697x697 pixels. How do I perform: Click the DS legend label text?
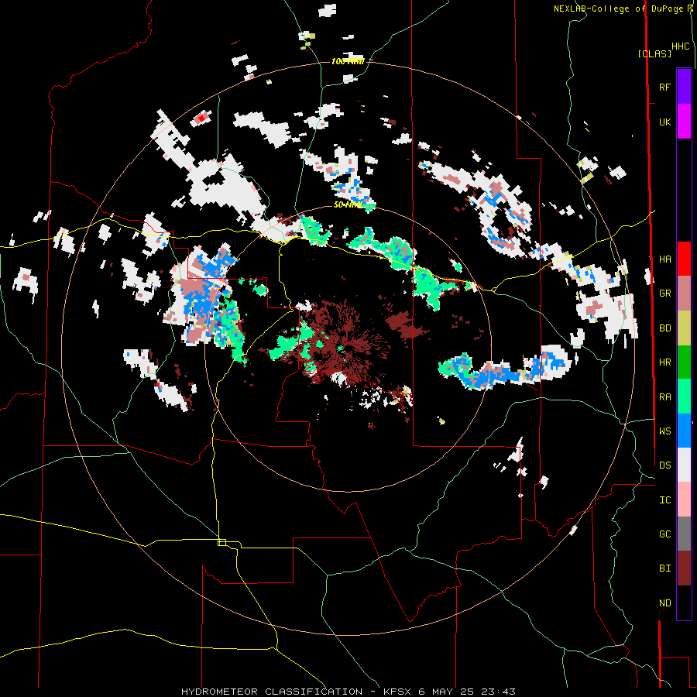664,465
